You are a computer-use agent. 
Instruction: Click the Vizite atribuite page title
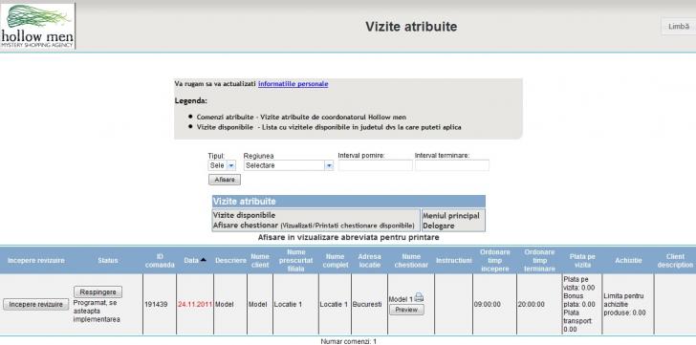pyautogui.click(x=411, y=27)
